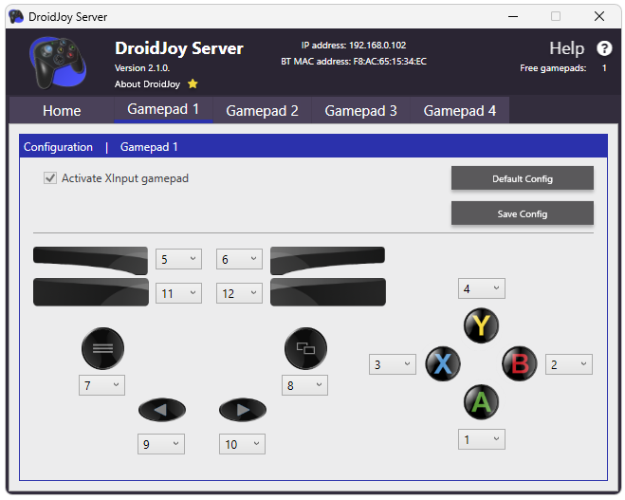Click the left bumper image next to 5
The height and width of the screenshot is (500, 625).
tap(90, 260)
